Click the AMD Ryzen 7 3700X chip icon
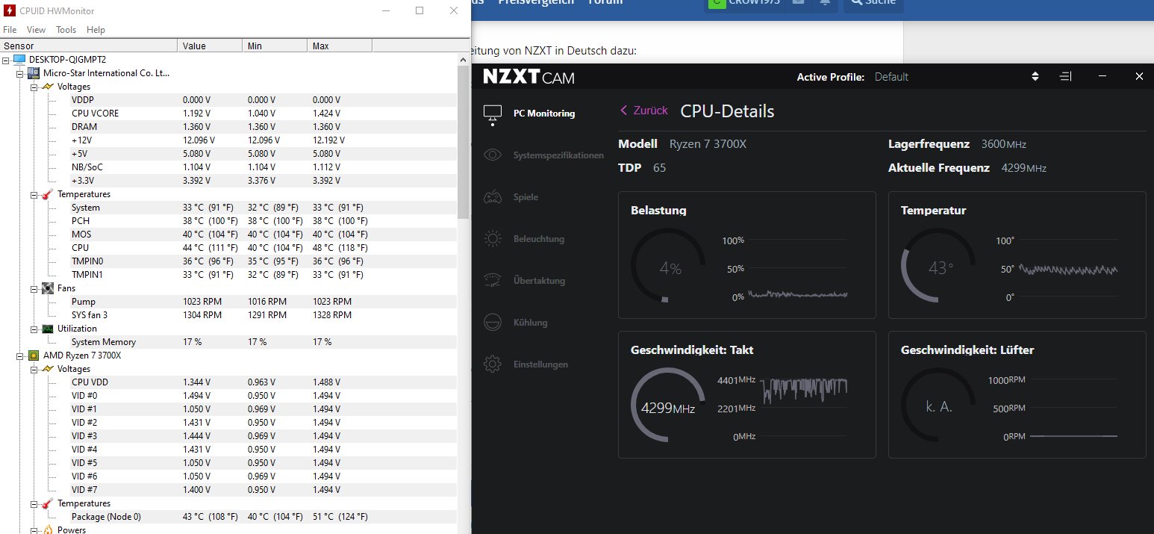The width and height of the screenshot is (1154, 534). click(x=33, y=356)
